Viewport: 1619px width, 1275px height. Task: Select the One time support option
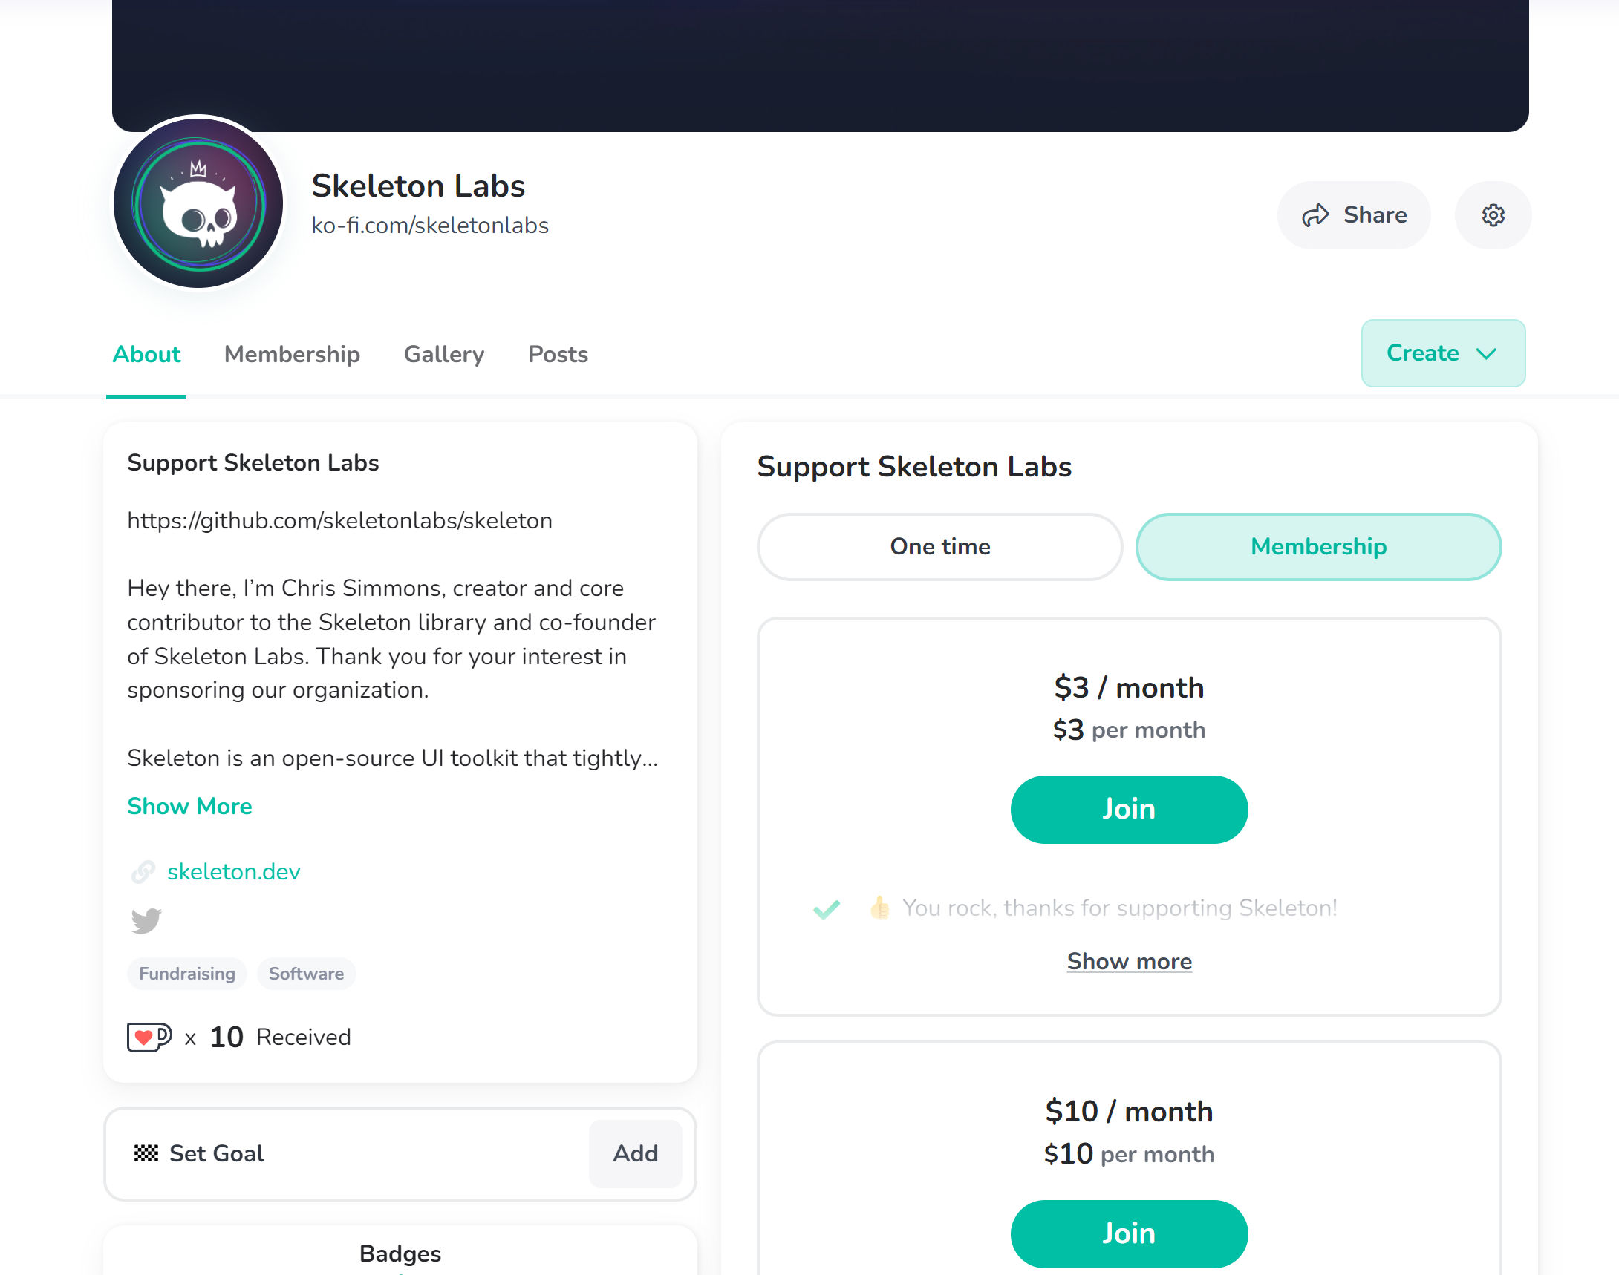pyautogui.click(x=939, y=546)
